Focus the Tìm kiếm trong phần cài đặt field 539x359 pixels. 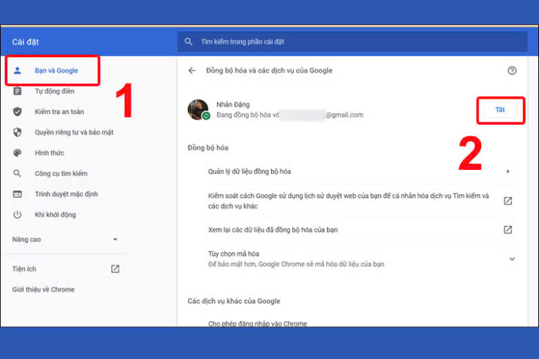[352, 41]
